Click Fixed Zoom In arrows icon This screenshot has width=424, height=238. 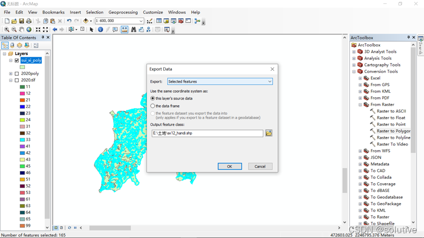point(38,29)
